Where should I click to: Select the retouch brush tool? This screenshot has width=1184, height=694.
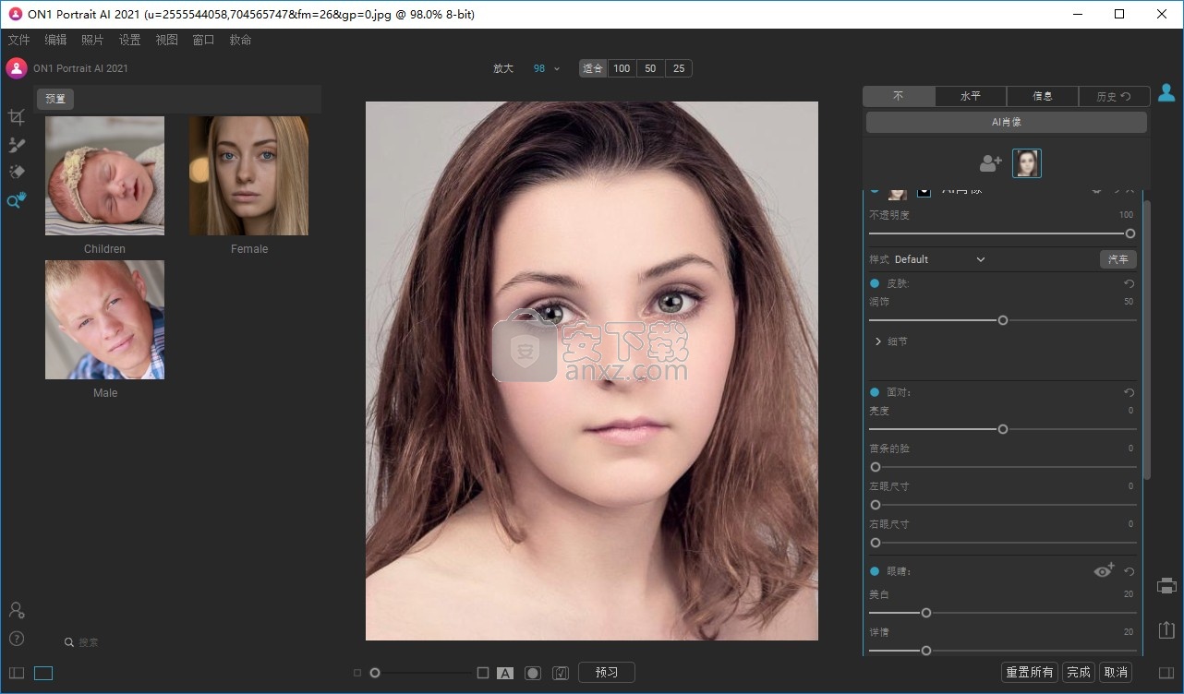tap(16, 145)
